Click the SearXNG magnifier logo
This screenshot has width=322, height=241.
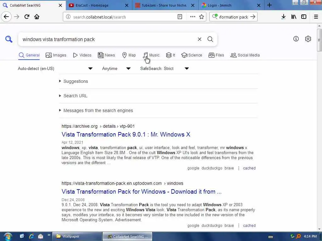[x=9, y=39]
